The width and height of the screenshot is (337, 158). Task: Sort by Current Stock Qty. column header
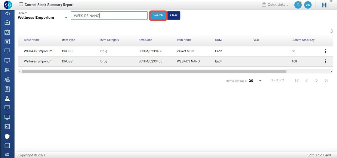(x=303, y=40)
